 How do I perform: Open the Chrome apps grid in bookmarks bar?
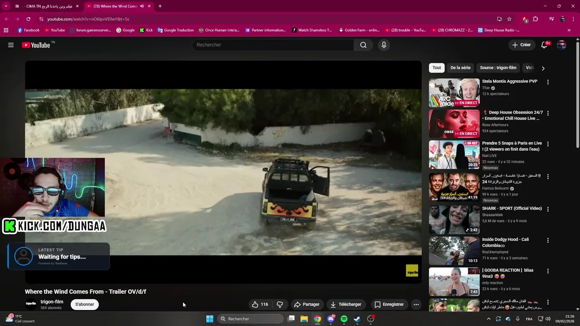coord(6,30)
